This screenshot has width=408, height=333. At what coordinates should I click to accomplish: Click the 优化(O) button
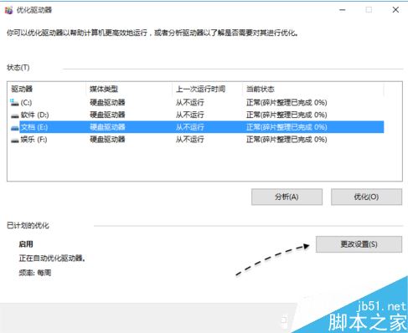(x=366, y=197)
